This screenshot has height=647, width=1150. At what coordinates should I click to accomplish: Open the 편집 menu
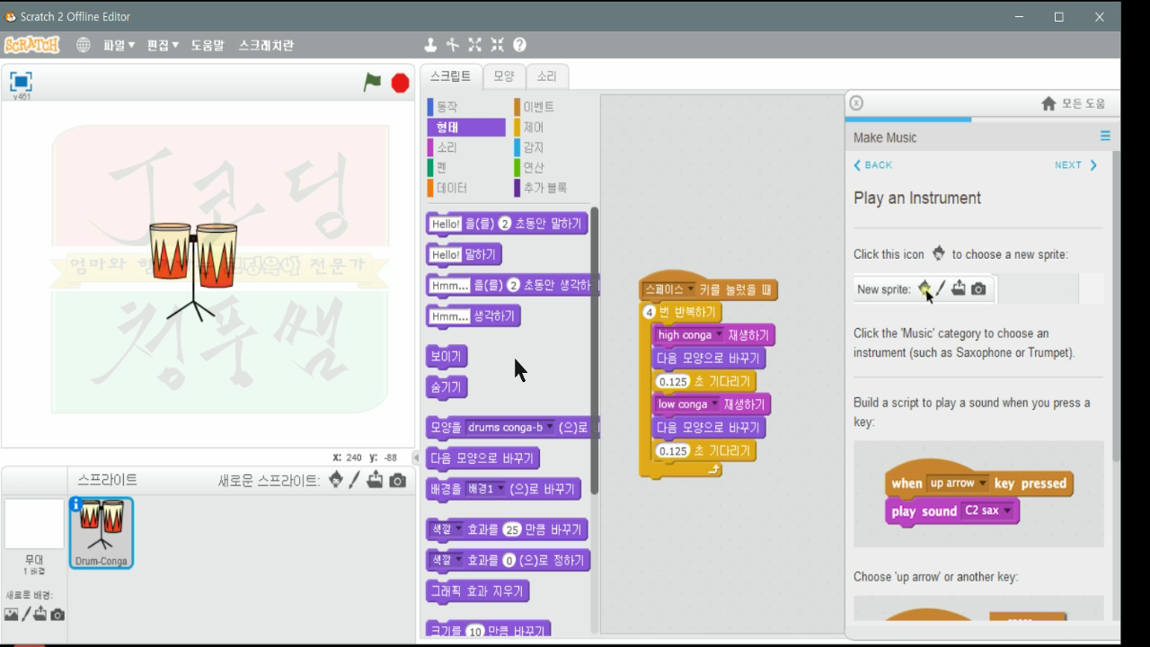(163, 45)
